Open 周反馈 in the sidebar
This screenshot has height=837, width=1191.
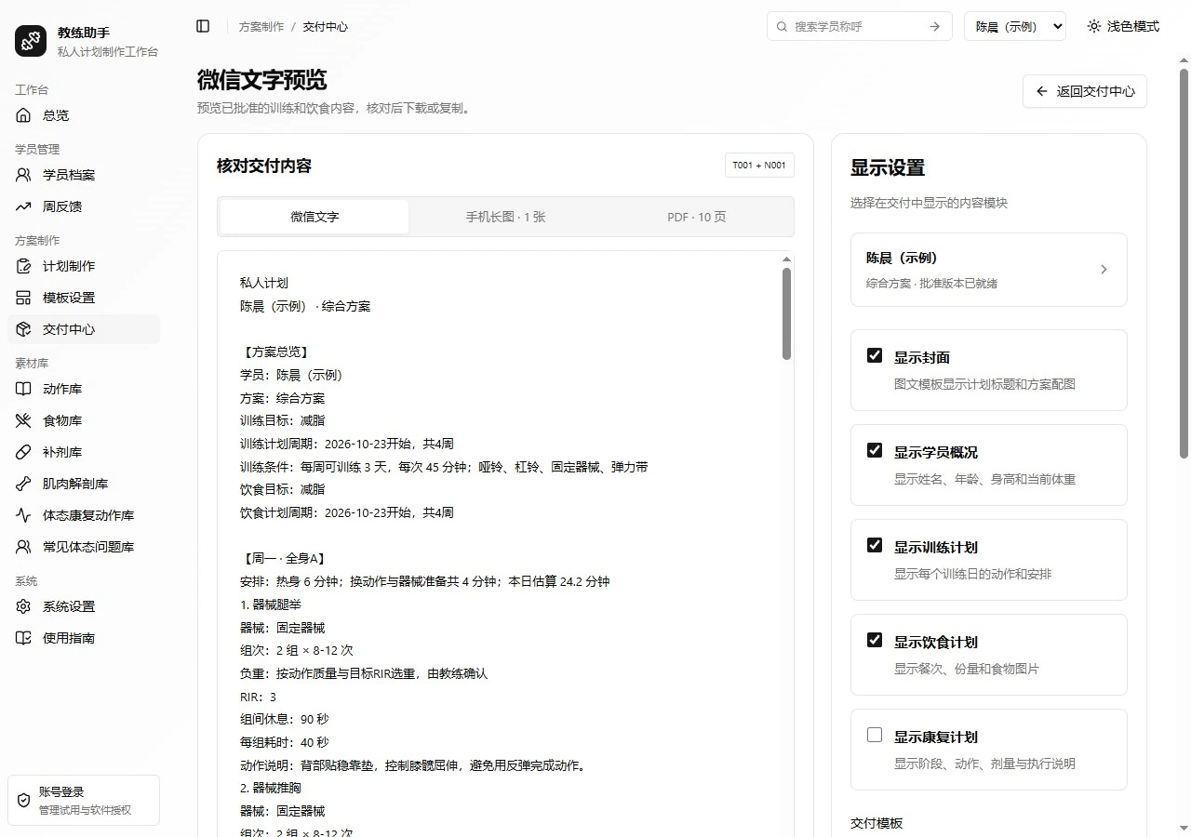pyautogui.click(x=84, y=206)
